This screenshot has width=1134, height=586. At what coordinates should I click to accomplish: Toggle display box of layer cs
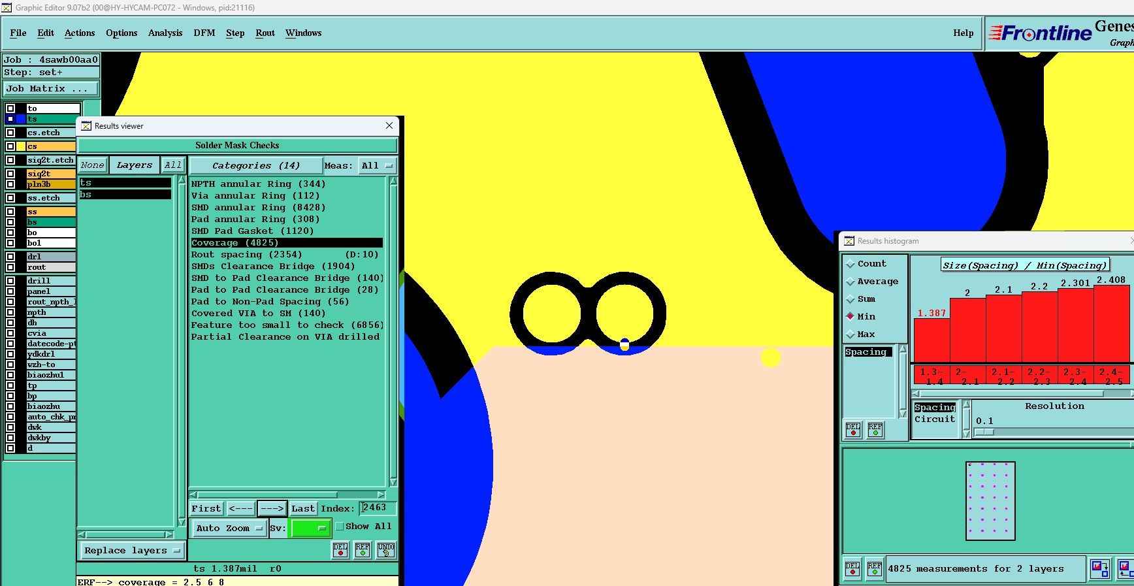click(x=10, y=146)
